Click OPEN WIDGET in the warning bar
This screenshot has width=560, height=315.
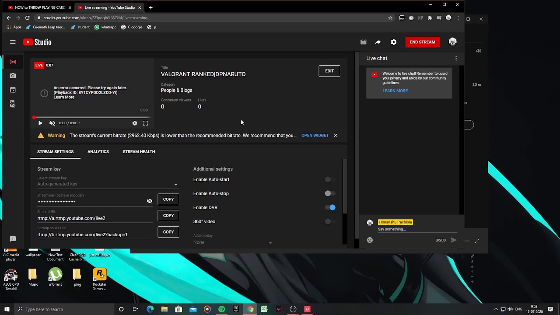315,136
